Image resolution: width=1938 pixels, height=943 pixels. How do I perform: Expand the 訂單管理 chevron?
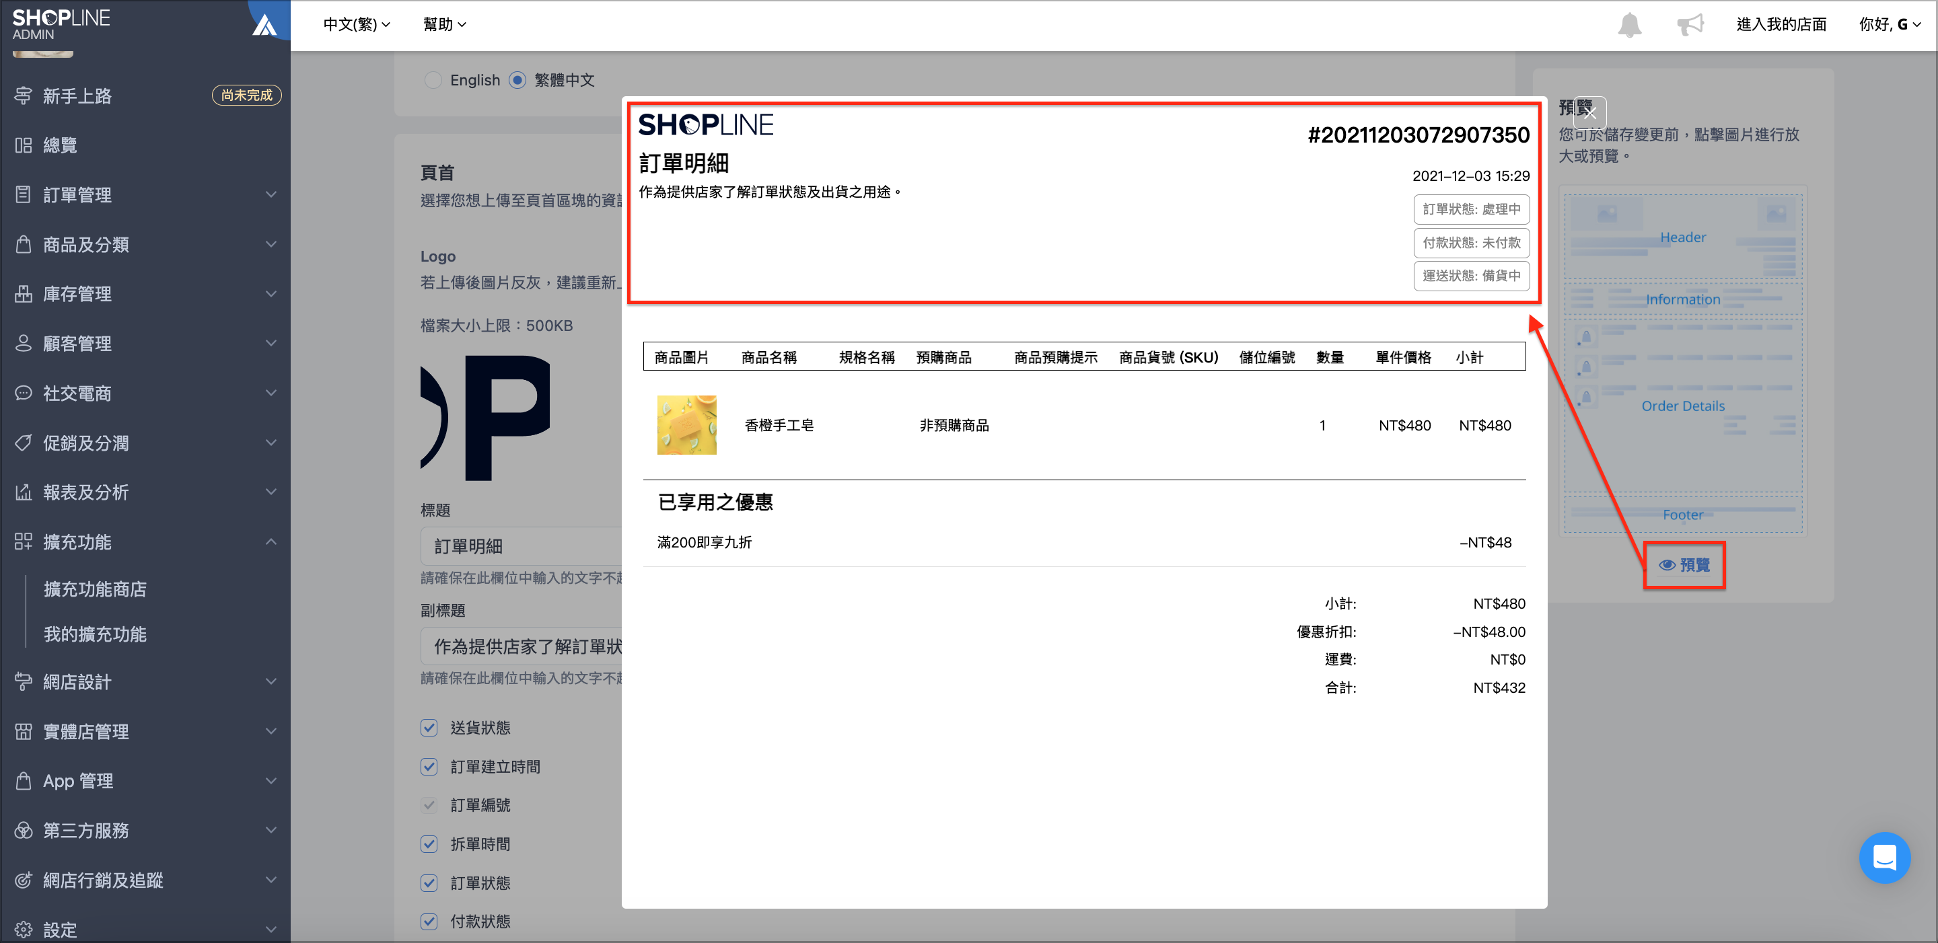(271, 195)
